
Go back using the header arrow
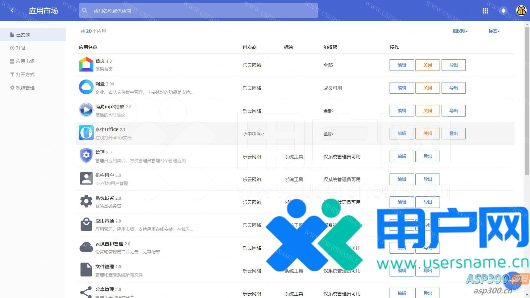pos(12,11)
